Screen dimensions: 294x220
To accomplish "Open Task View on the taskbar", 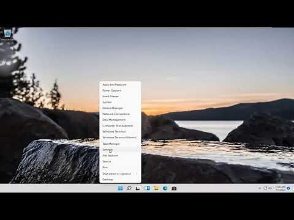I will 138,188.
